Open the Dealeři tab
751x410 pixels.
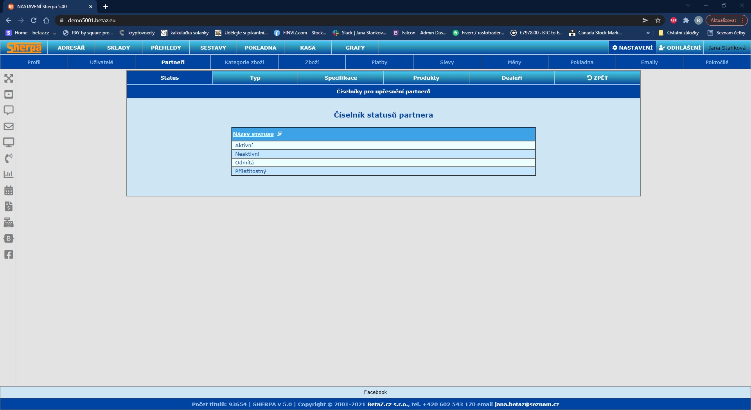tap(512, 78)
